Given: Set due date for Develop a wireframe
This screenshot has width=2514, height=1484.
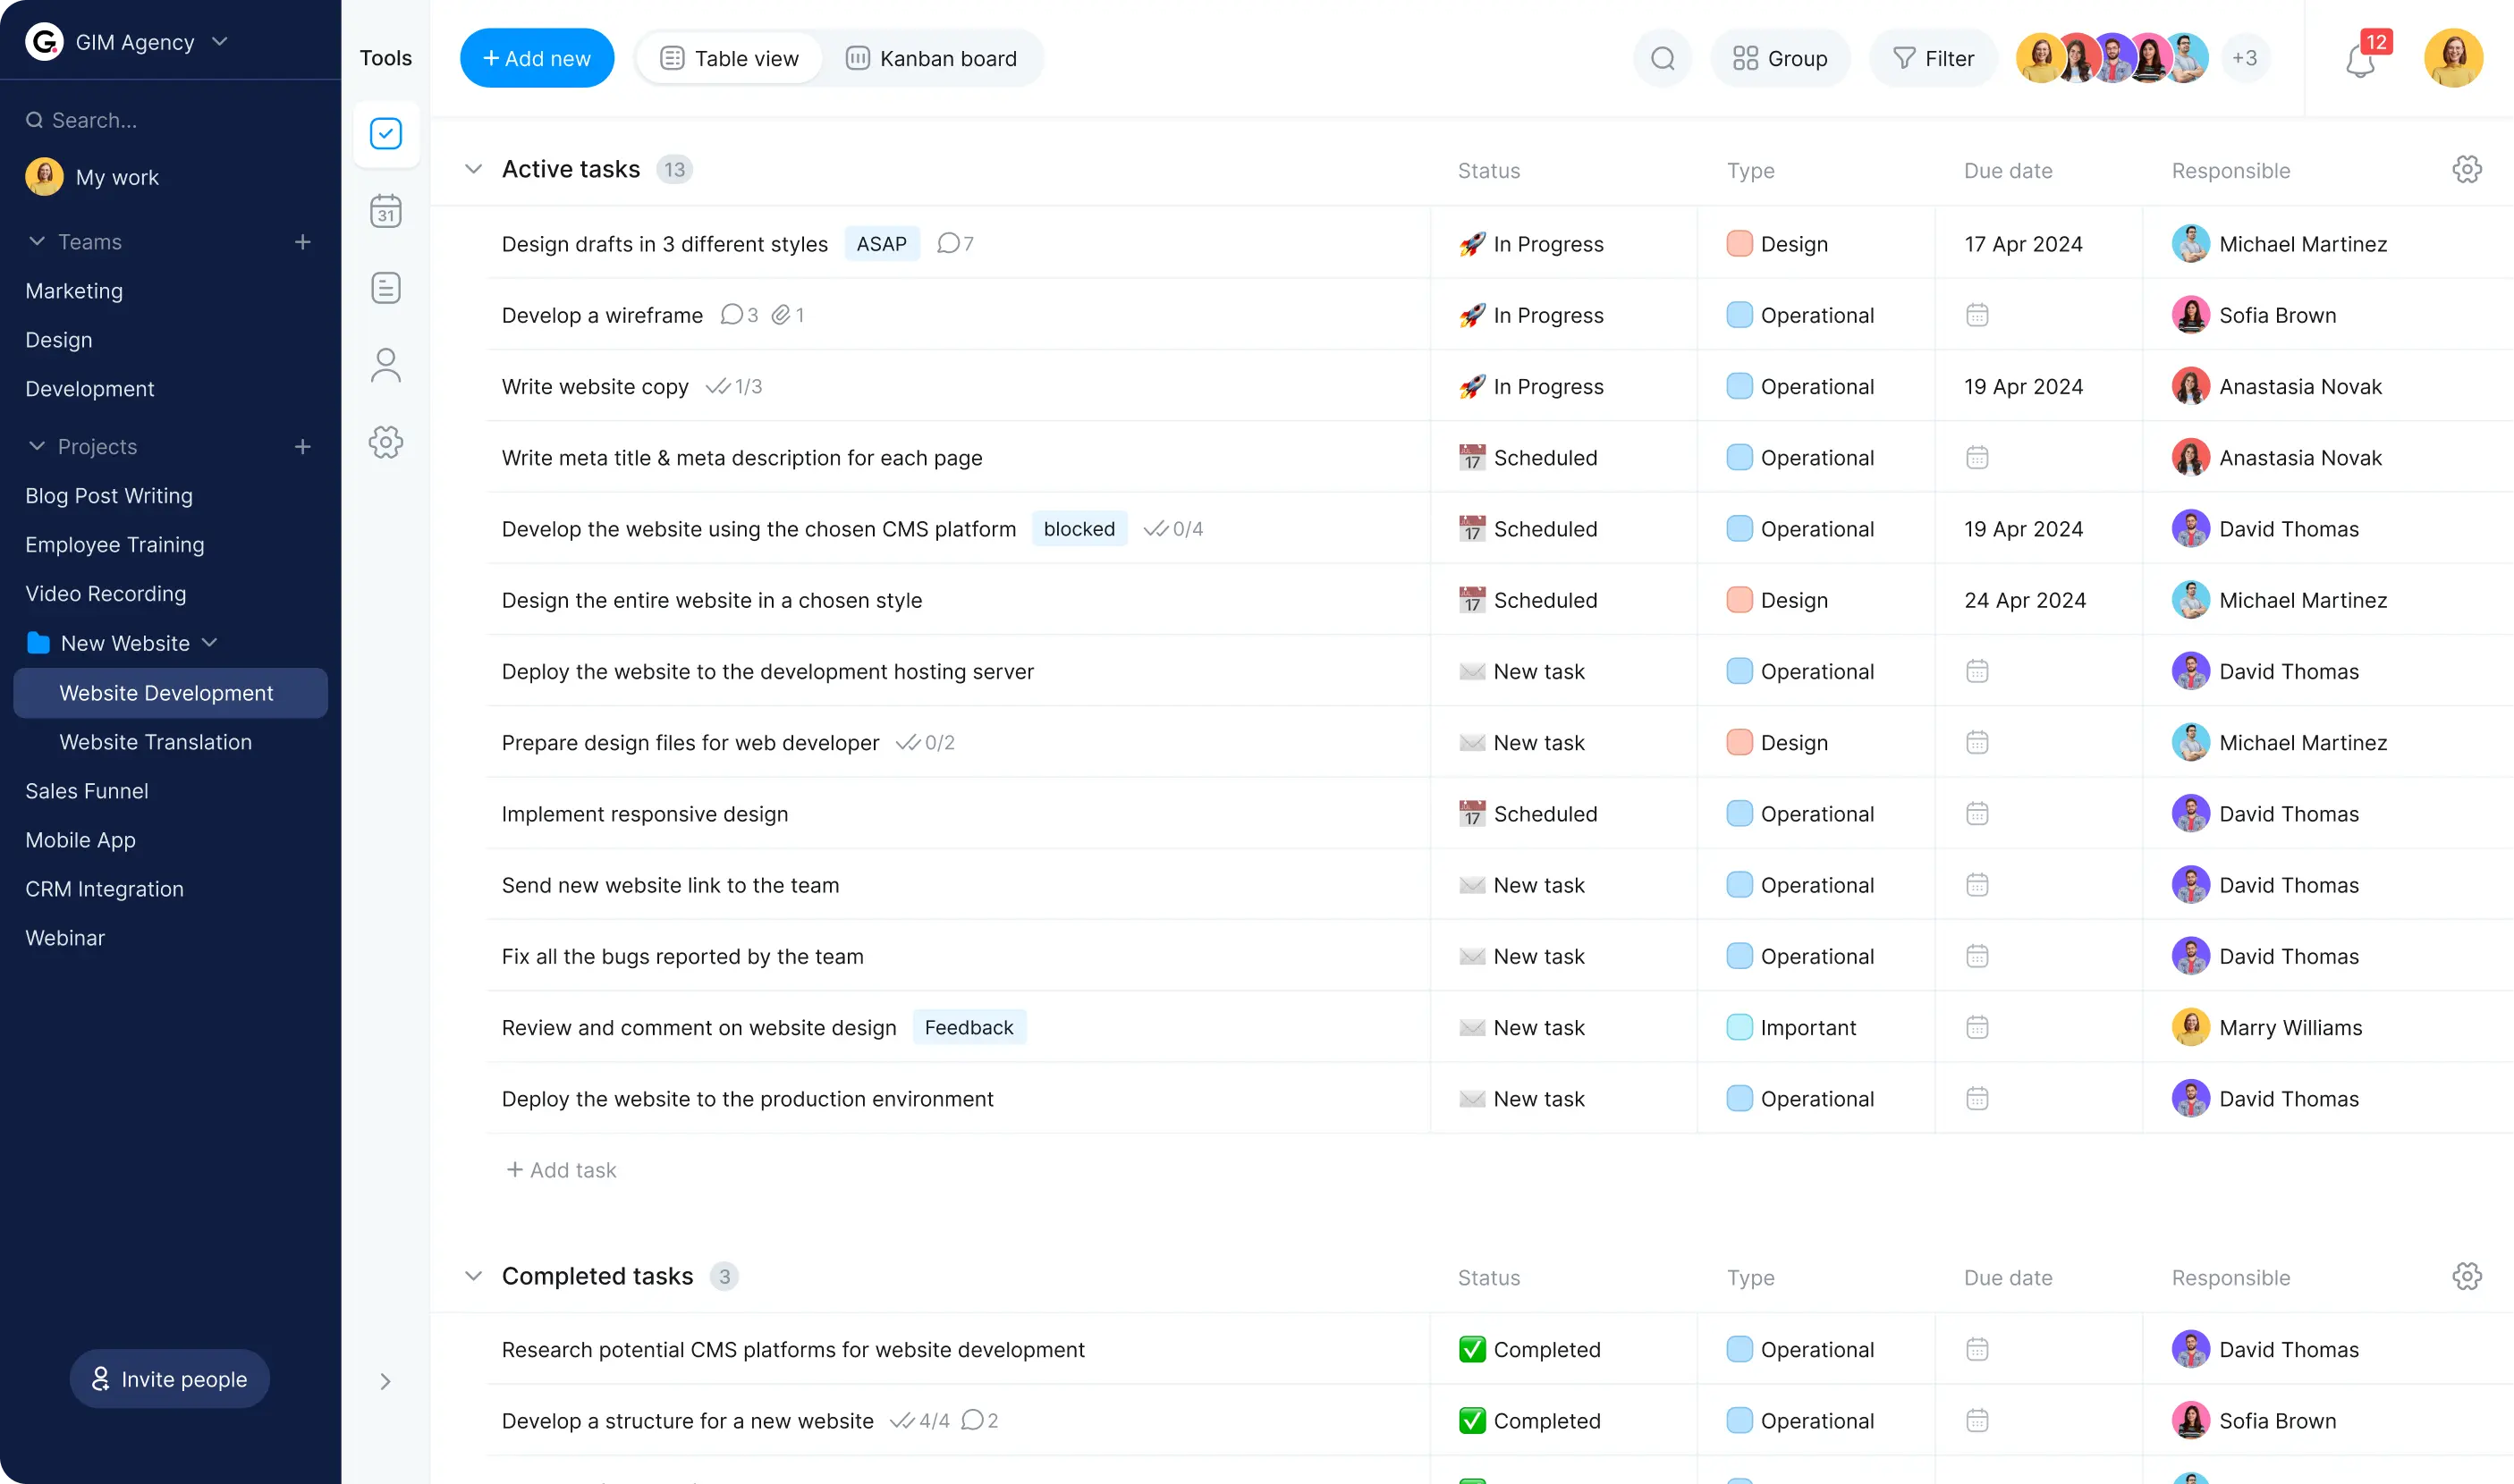Looking at the screenshot, I should [1976, 315].
